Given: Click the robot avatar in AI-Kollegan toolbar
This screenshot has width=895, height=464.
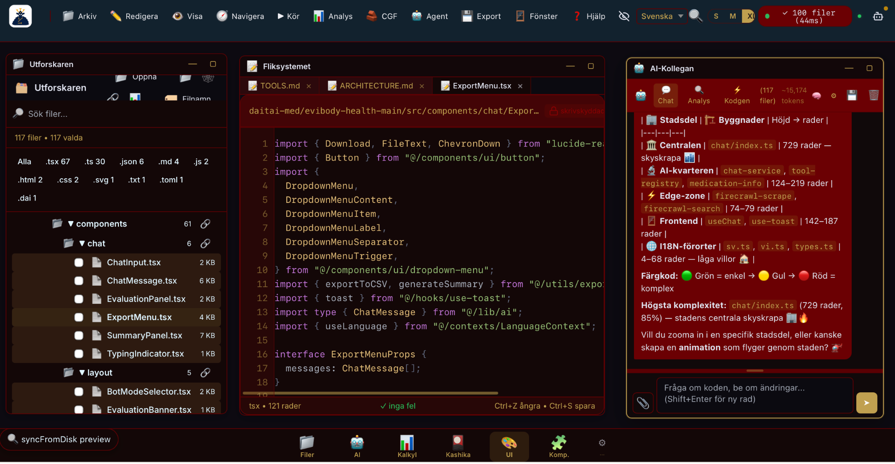Looking at the screenshot, I should [x=641, y=95].
